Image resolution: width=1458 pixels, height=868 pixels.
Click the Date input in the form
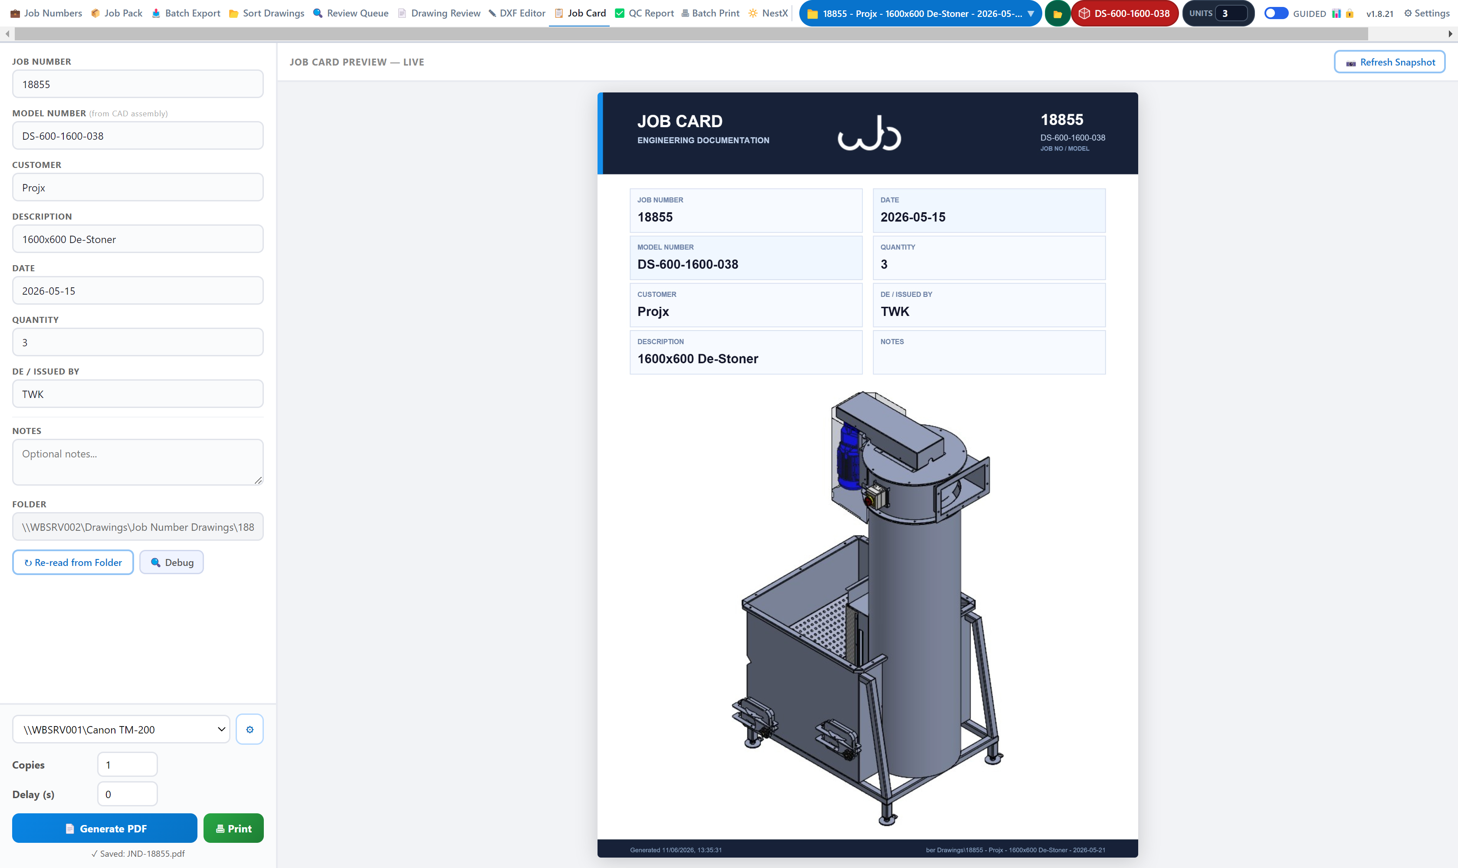pos(138,291)
